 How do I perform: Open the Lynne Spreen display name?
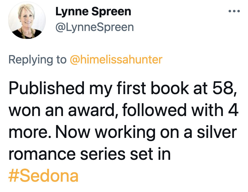pos(93,12)
